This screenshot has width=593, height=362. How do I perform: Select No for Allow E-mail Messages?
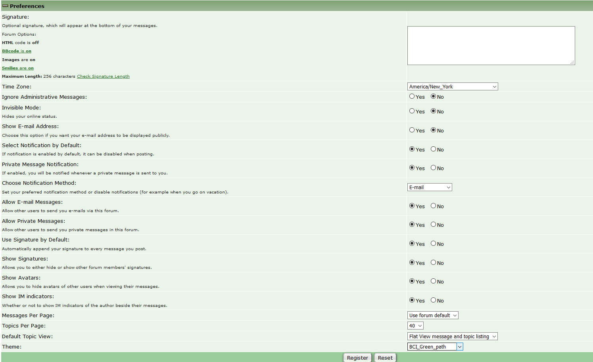click(x=434, y=206)
